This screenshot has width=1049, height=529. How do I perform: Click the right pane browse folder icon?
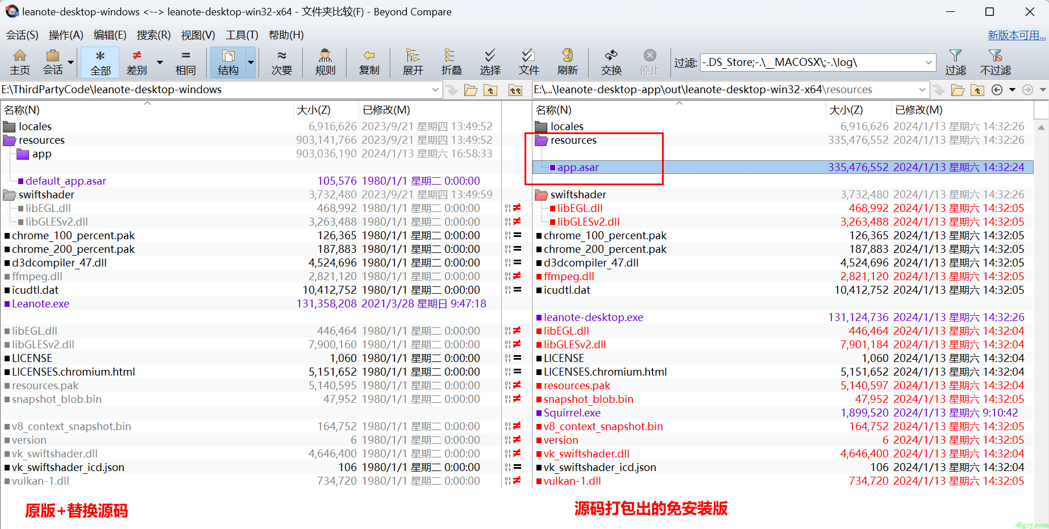tap(958, 90)
